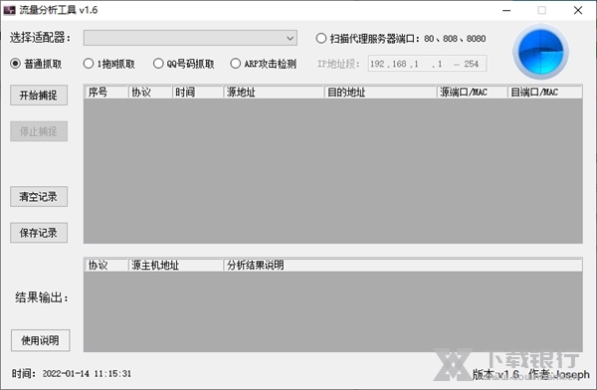Open 使用说明 instructions button

point(41,340)
